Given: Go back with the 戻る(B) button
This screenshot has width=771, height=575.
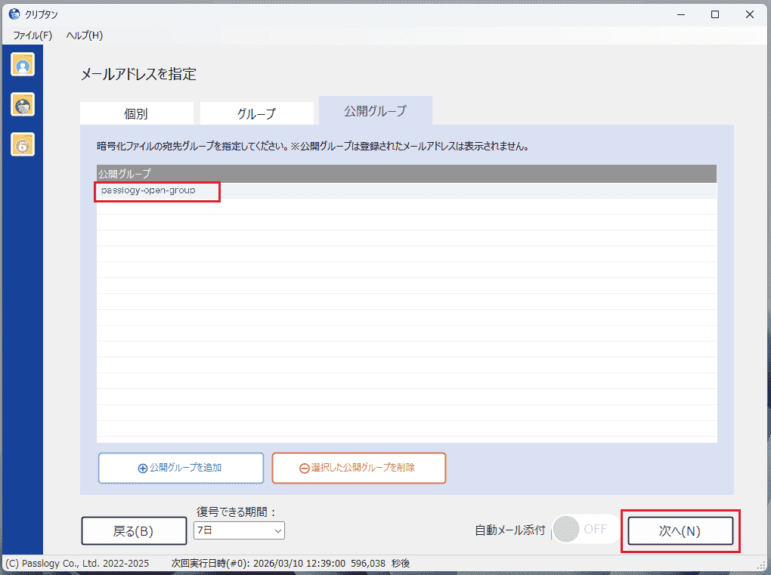Looking at the screenshot, I should pyautogui.click(x=134, y=530).
